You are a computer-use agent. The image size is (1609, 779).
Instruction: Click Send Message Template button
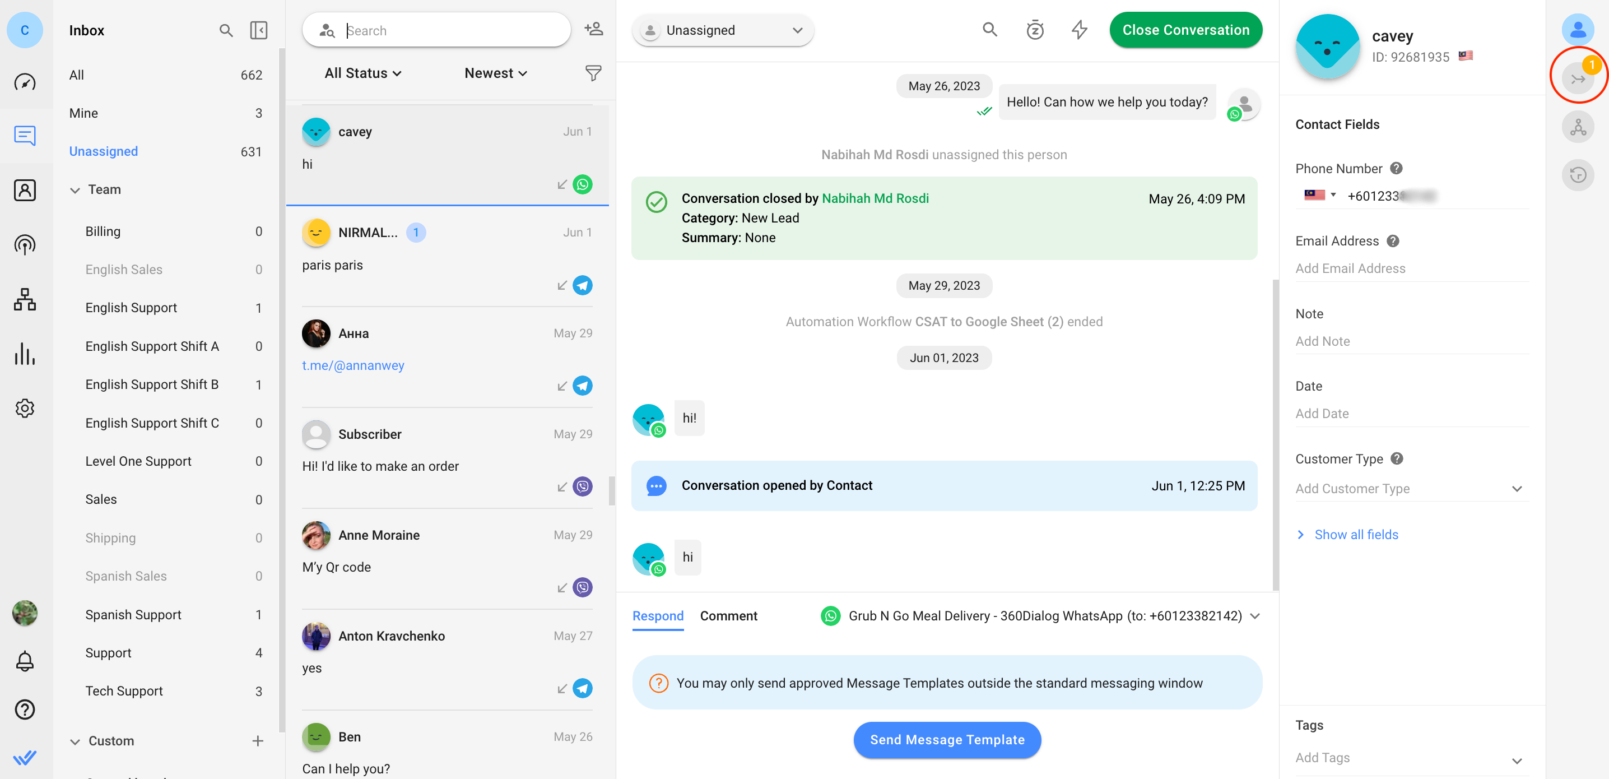tap(946, 739)
